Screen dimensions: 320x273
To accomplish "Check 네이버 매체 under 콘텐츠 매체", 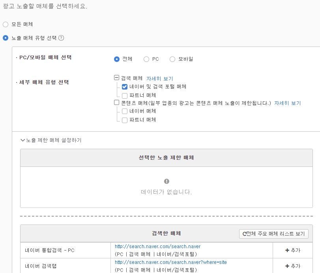I will coord(125,111).
